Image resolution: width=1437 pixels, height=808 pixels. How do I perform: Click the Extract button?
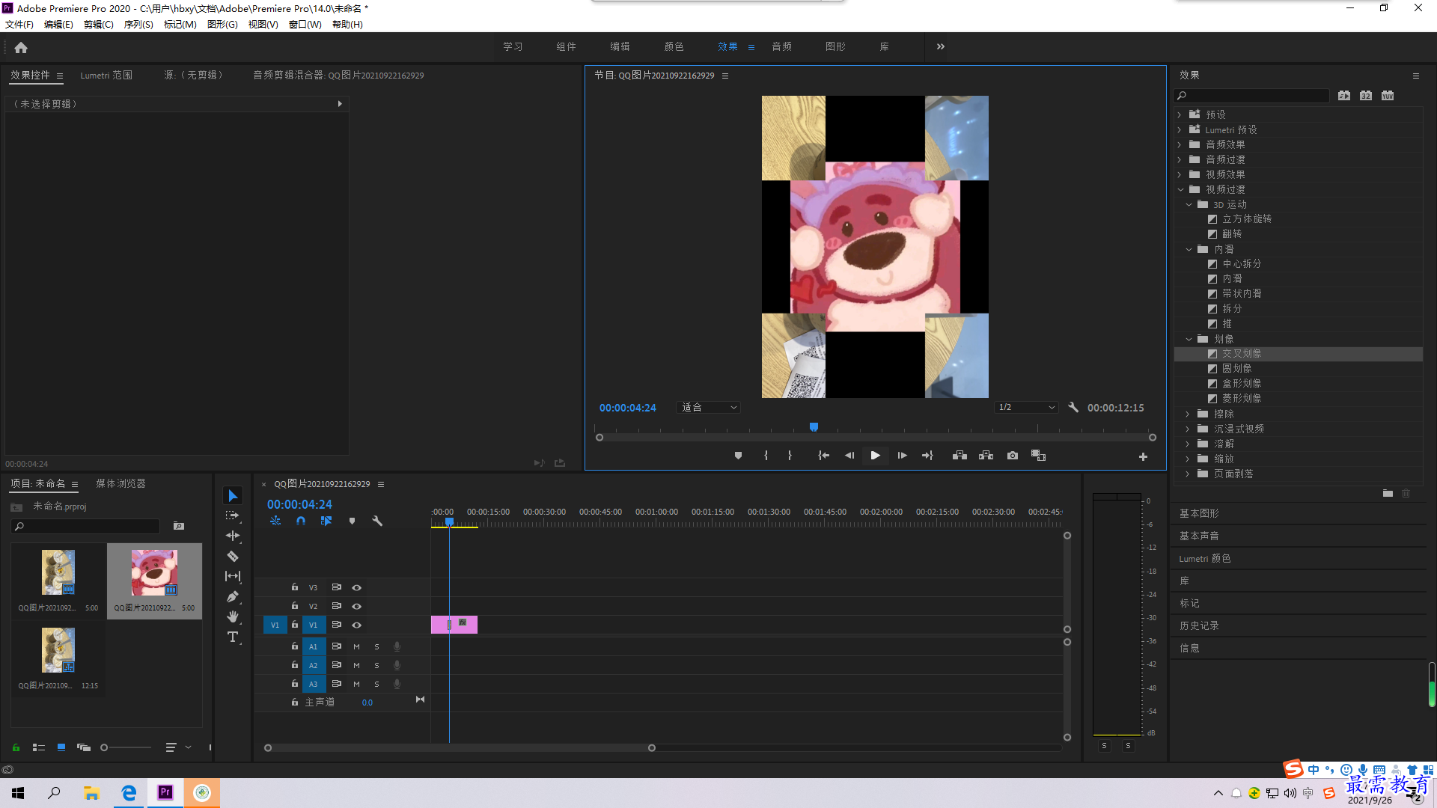click(986, 456)
